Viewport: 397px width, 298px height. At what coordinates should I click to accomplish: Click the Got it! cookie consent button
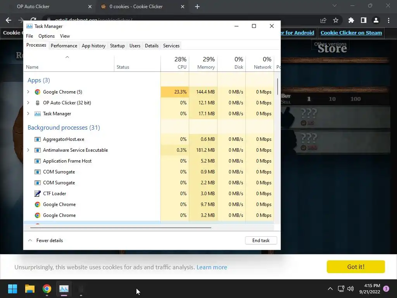pyautogui.click(x=356, y=267)
